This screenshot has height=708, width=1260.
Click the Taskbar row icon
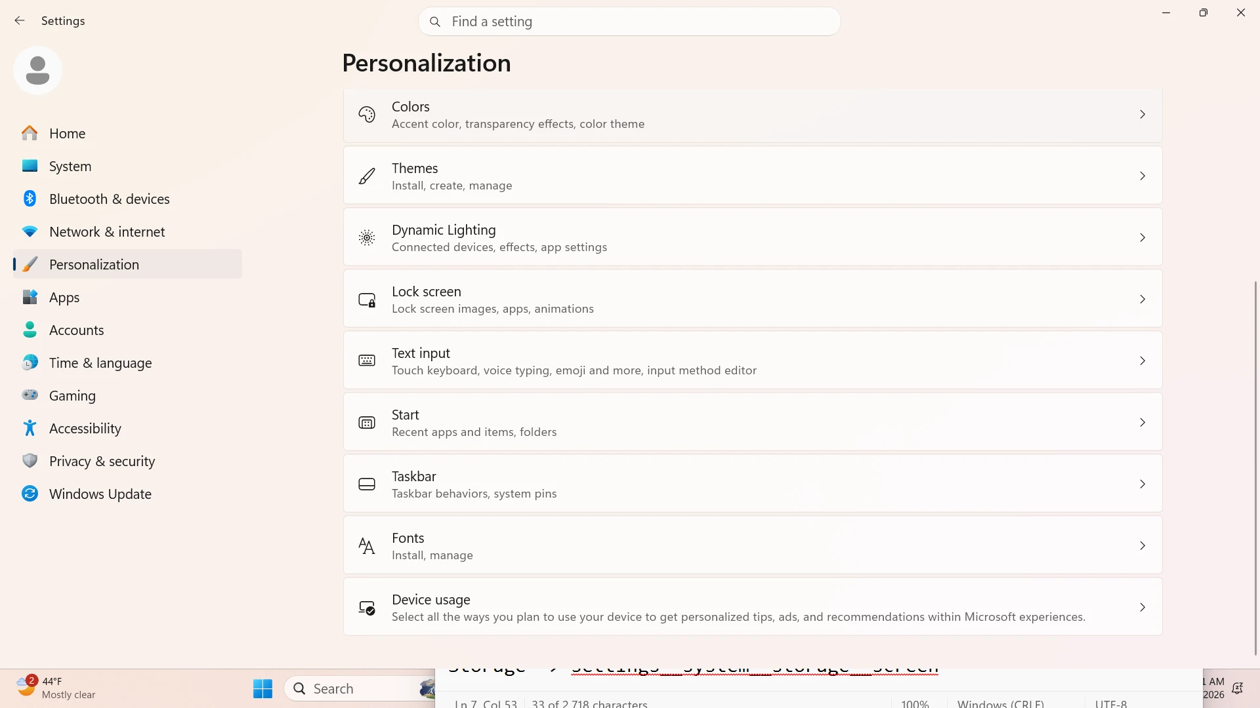[x=367, y=484]
